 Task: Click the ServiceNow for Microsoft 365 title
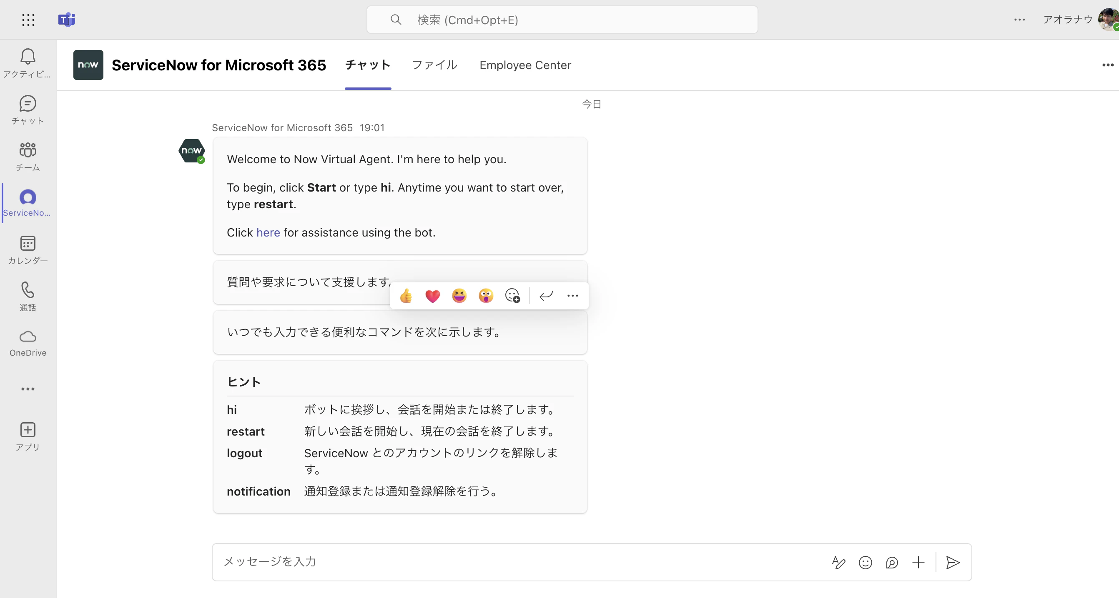tap(219, 65)
